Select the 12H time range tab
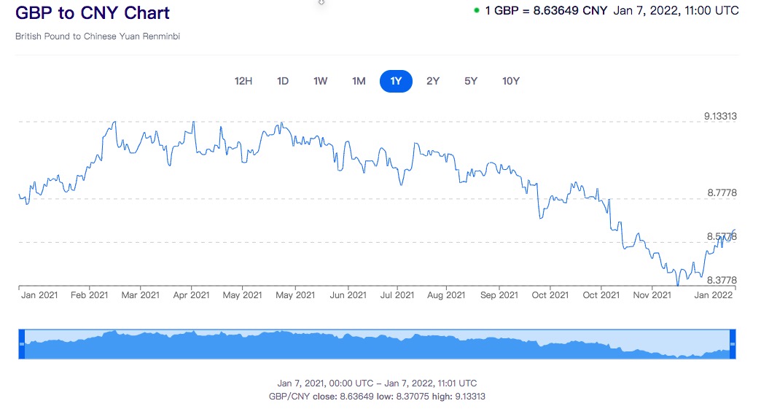 coord(243,81)
